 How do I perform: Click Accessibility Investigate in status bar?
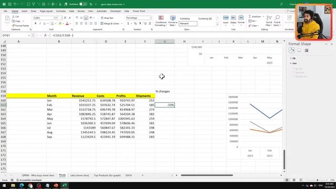[x=29, y=180]
